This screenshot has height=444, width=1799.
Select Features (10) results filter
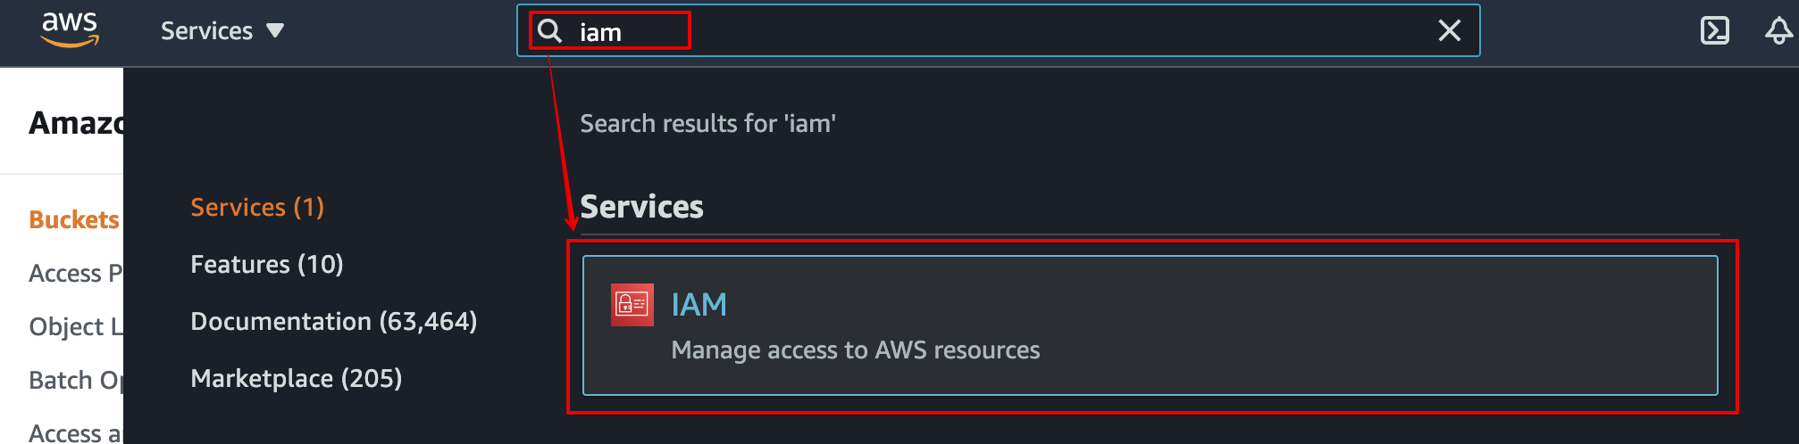267,264
